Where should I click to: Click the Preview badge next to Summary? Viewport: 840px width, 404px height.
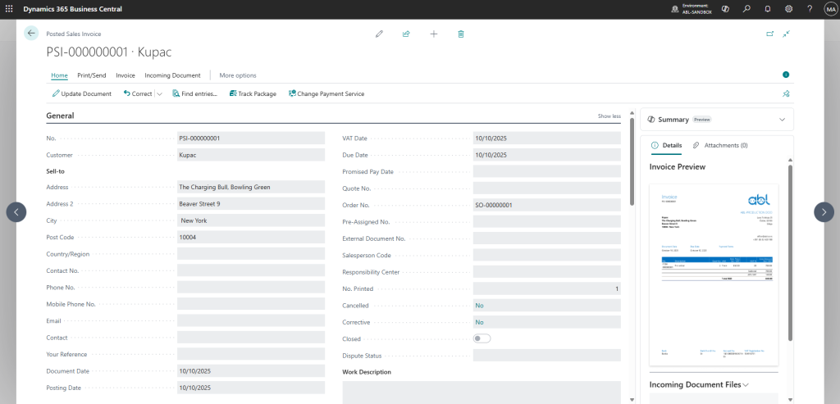[x=702, y=120]
